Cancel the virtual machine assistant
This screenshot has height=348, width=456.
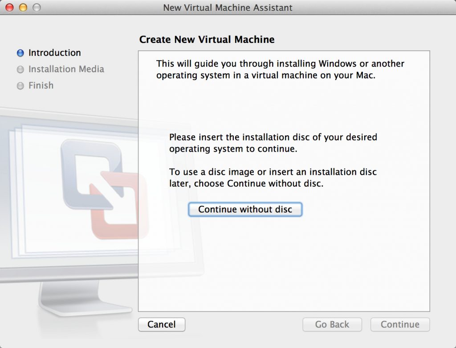(x=161, y=324)
